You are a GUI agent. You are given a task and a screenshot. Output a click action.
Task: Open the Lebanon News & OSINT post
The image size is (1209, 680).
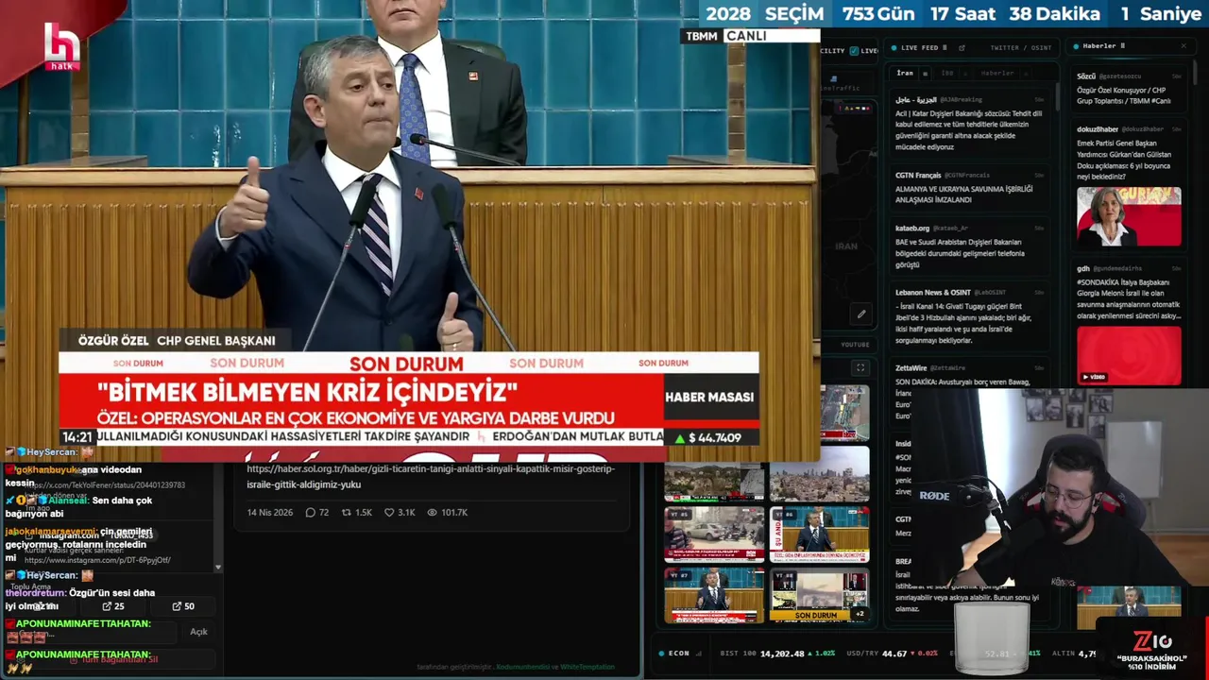click(x=970, y=318)
